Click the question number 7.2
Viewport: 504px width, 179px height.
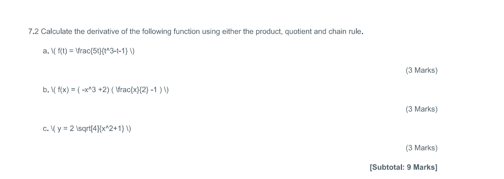pos(33,32)
